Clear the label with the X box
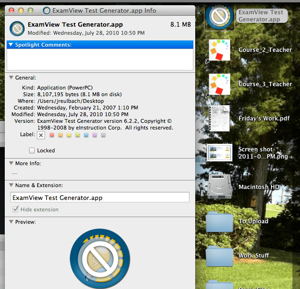This screenshot has width=300, height=289. [41, 135]
